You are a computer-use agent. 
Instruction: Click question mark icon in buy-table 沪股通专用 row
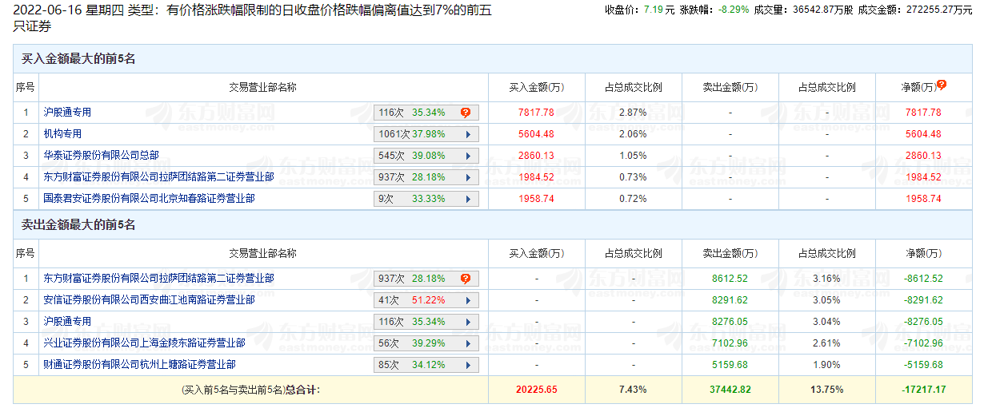point(465,113)
